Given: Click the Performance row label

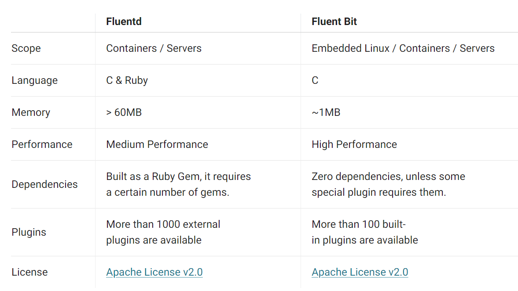Looking at the screenshot, I should [x=42, y=144].
